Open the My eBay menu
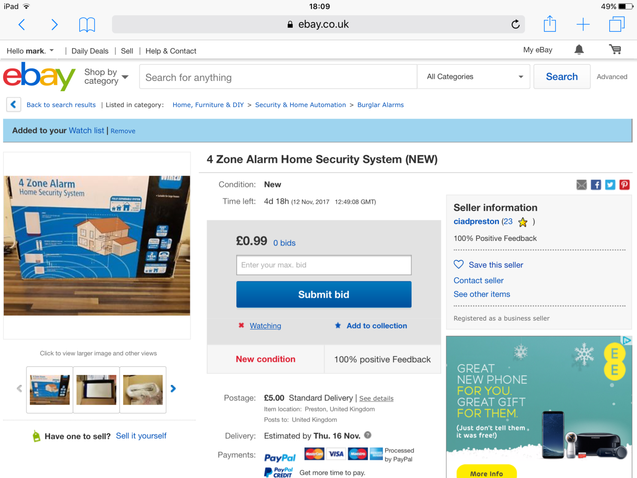The width and height of the screenshot is (637, 478). [537, 50]
